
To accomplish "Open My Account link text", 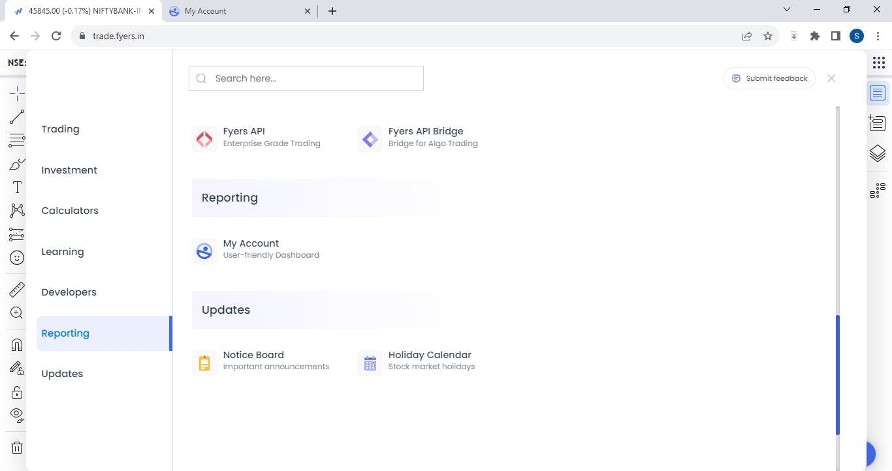I will [251, 243].
